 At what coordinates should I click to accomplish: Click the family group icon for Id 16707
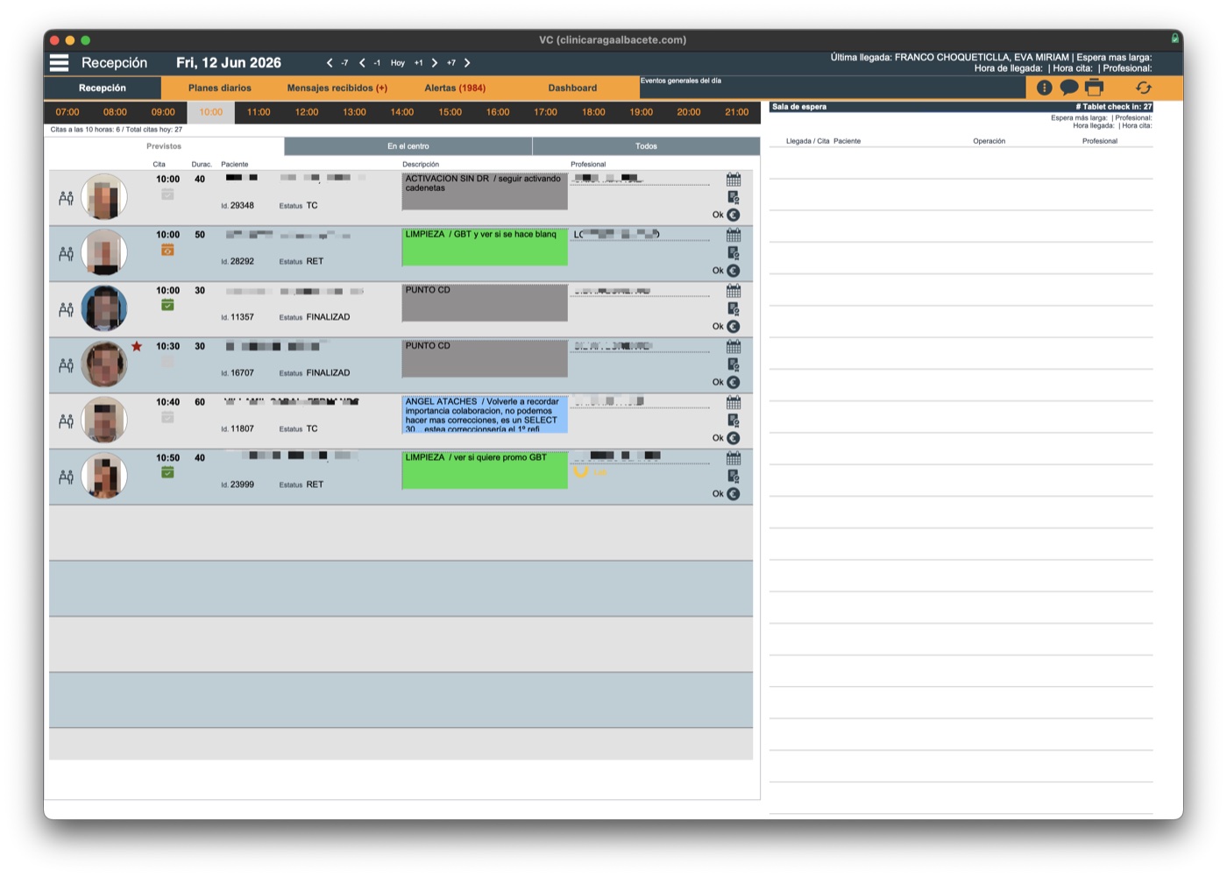[66, 365]
